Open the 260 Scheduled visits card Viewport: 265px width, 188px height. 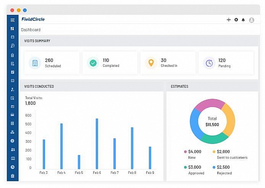[52, 63]
